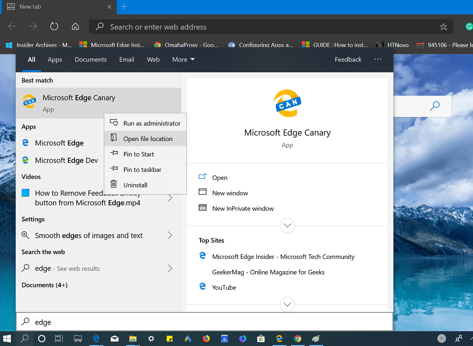Screen dimensions: 473x346
Task: Click the Feedback button in search panel
Action: (x=348, y=60)
